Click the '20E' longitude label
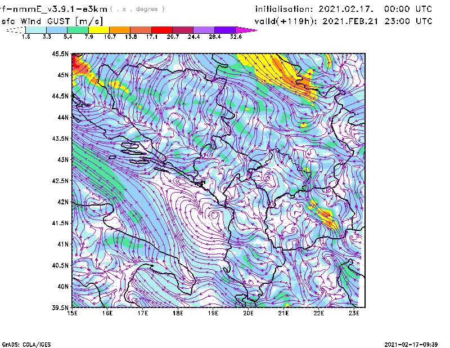The height and width of the screenshot is (348, 450). click(248, 313)
